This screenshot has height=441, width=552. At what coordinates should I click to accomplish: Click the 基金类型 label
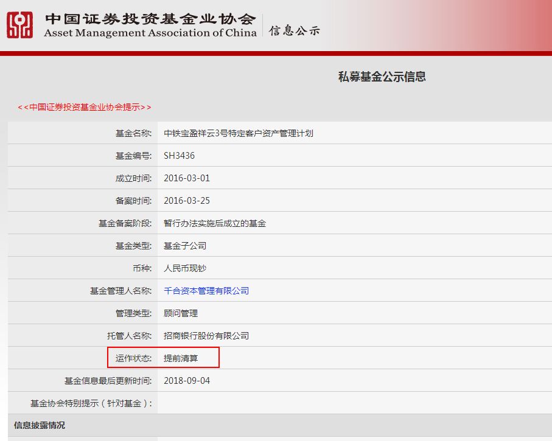click(x=133, y=246)
